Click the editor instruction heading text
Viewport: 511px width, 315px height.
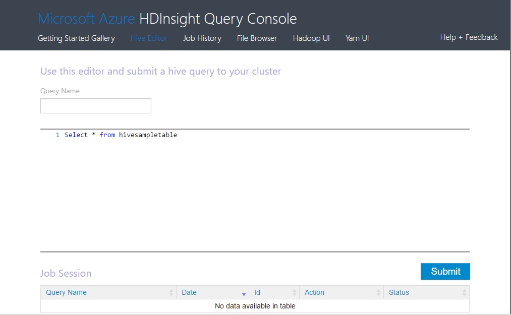pos(161,72)
